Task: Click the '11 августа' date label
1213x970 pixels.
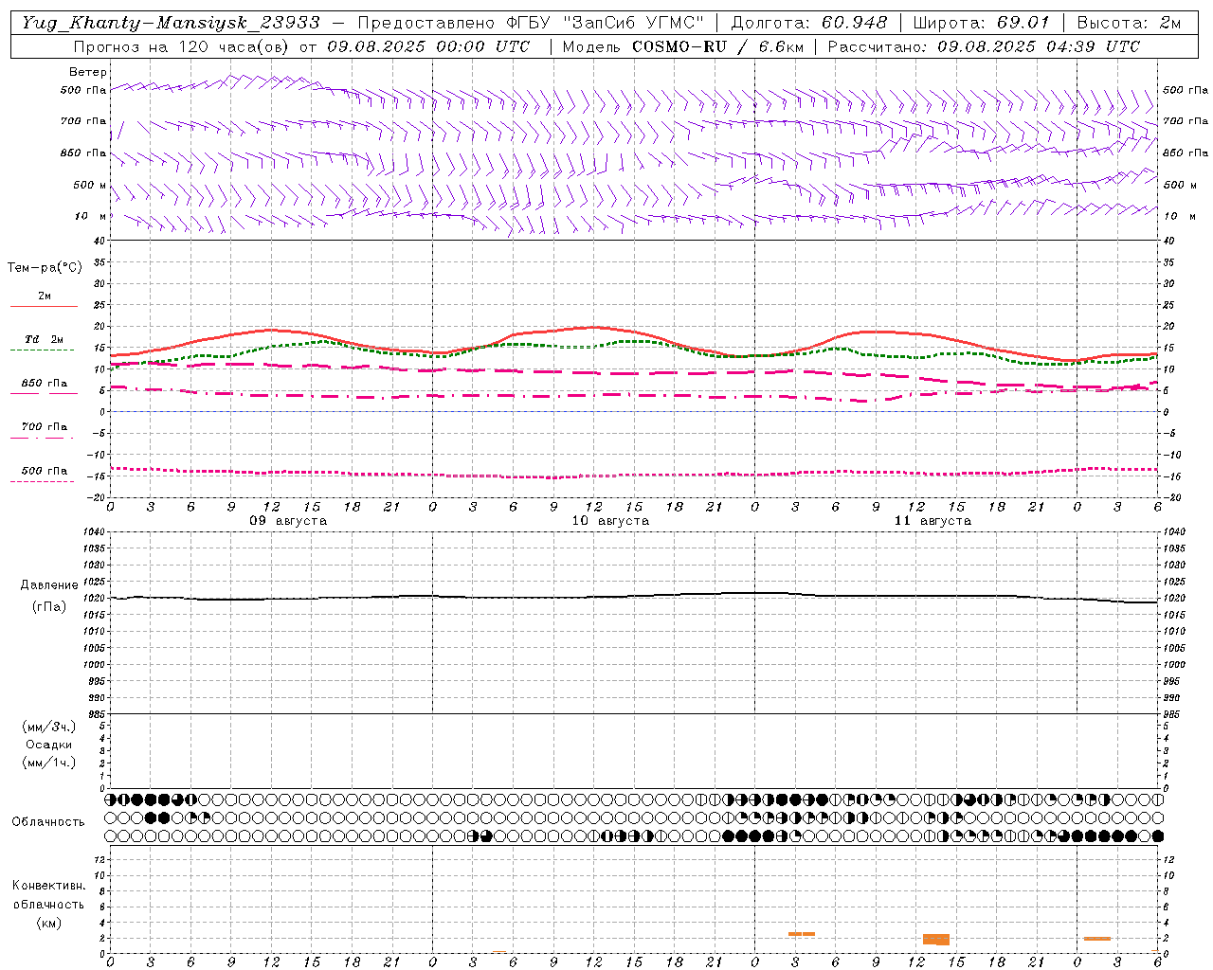Action: (x=932, y=521)
